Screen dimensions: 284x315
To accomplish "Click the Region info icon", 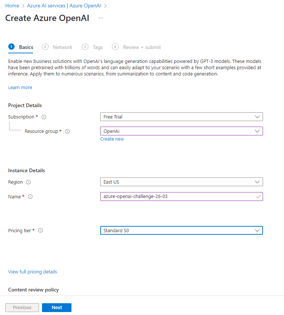I will pyautogui.click(x=28, y=182).
